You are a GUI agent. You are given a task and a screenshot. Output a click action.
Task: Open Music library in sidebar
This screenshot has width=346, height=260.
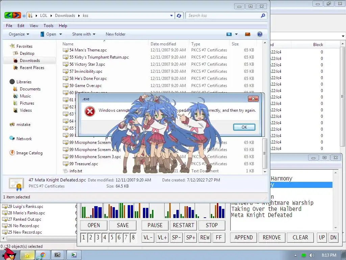coord(25,96)
